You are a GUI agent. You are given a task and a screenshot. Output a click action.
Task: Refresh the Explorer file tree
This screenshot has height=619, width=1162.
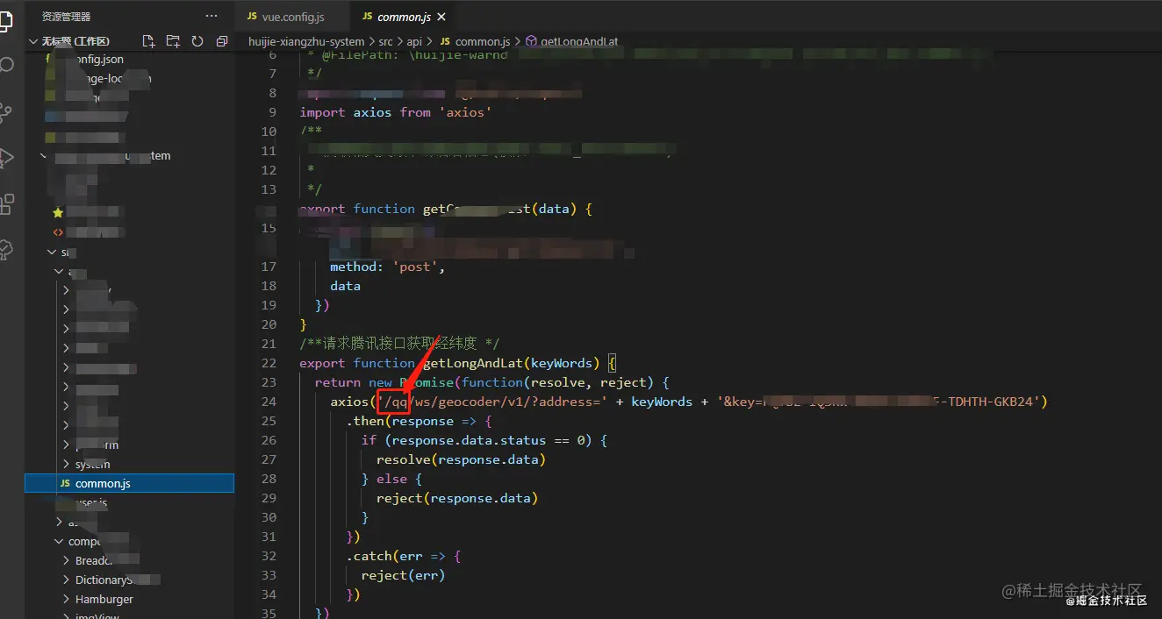(197, 41)
